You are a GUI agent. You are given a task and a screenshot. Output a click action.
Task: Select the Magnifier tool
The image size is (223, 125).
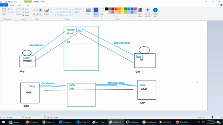click(x=40, y=14)
